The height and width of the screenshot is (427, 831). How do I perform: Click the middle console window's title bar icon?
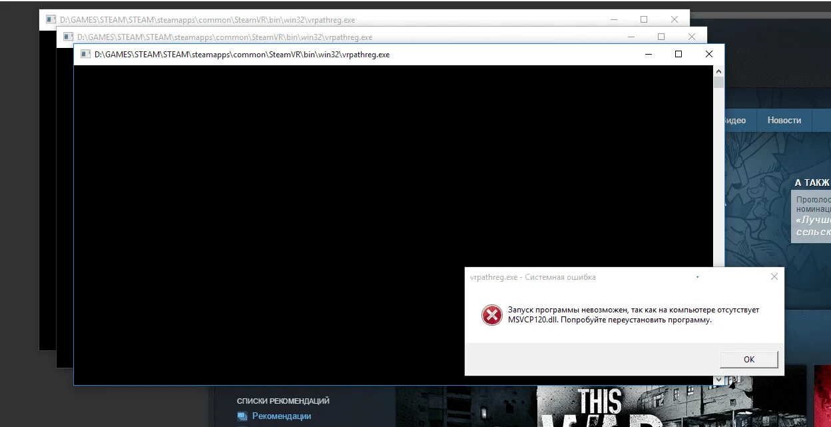[x=67, y=37]
